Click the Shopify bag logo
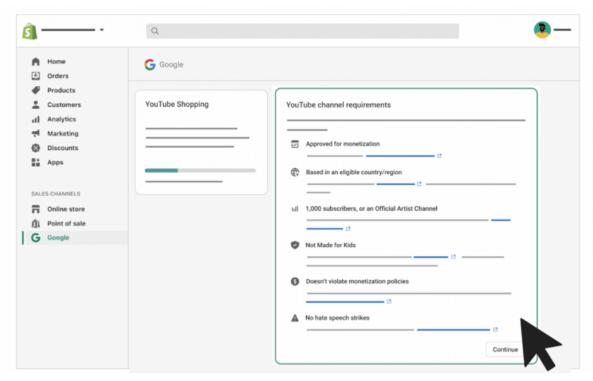Viewport: 593px width, 381px height. (30, 30)
